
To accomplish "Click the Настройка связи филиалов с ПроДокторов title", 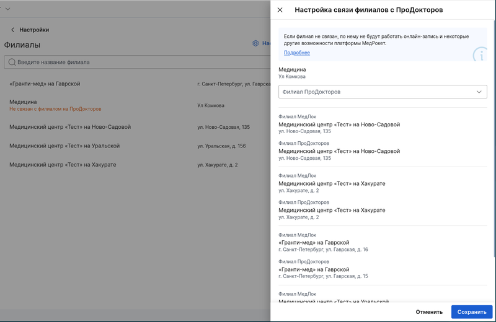I will (368, 10).
